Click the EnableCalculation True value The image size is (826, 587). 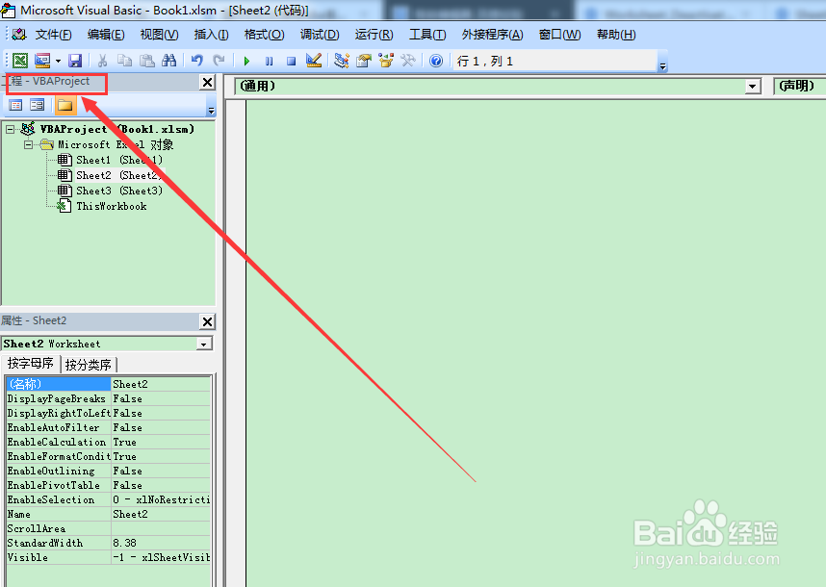(x=161, y=442)
